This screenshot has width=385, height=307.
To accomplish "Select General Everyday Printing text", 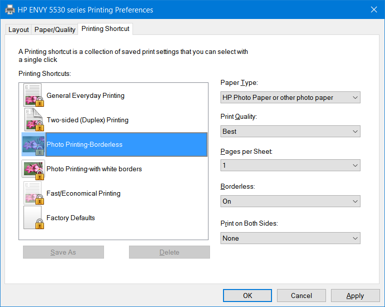I will (x=85, y=95).
